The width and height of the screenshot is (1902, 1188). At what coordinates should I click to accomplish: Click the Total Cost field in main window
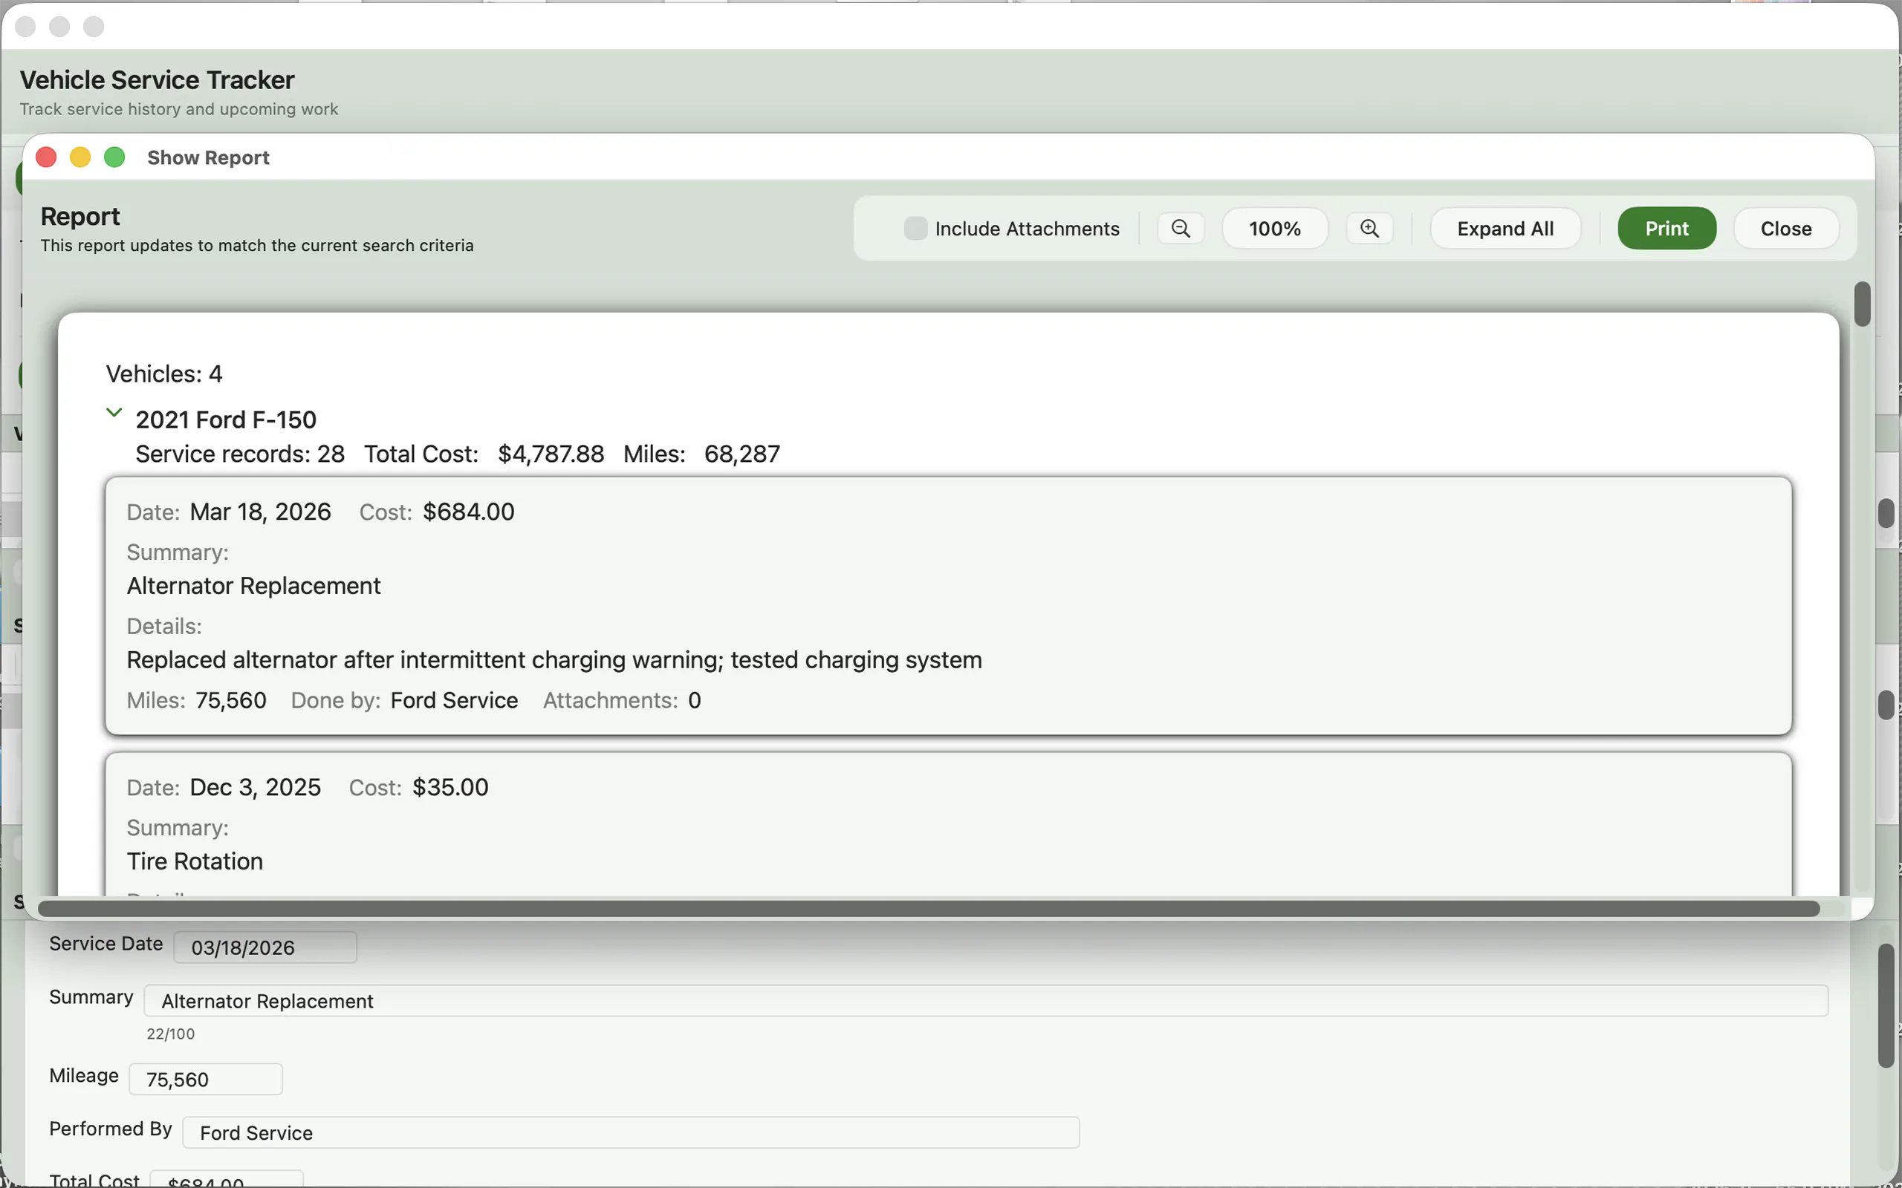tap(227, 1179)
